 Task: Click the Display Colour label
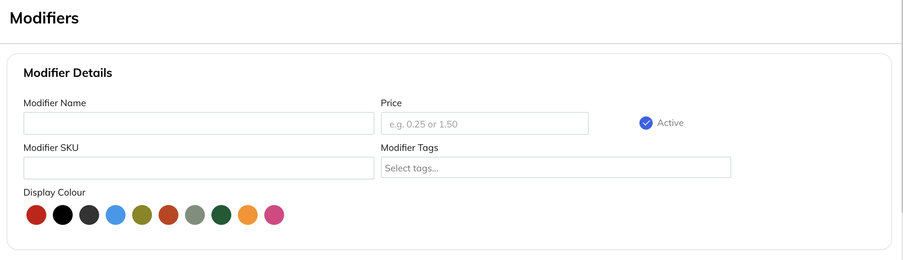pos(54,193)
